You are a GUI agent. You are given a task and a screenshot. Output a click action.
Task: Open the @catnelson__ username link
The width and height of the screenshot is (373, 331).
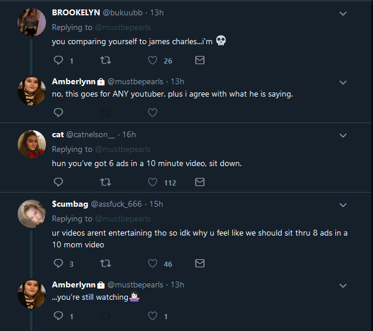point(90,135)
